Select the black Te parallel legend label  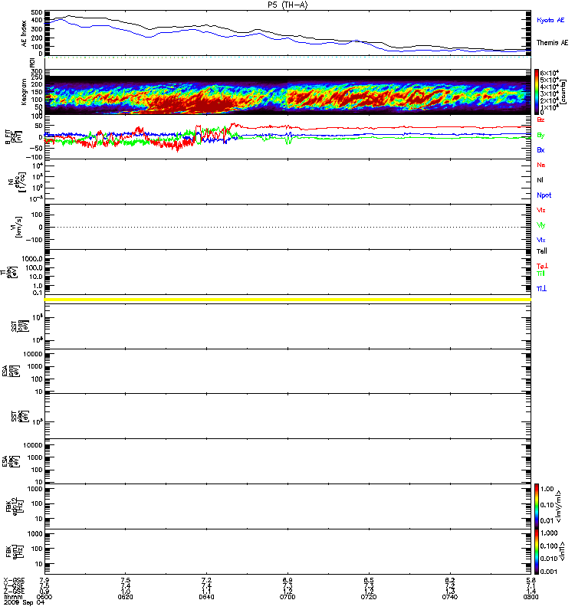[x=542, y=251]
